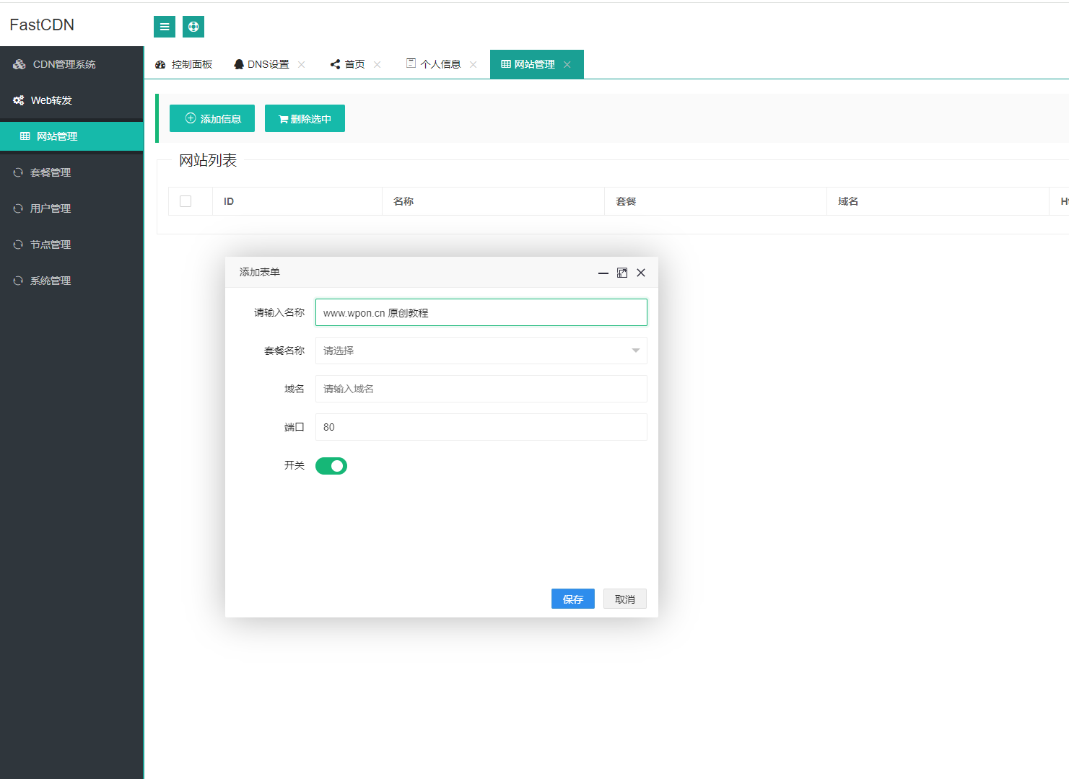1069x779 pixels.
Task: Toggle the 开关 switch off
Action: tap(331, 466)
